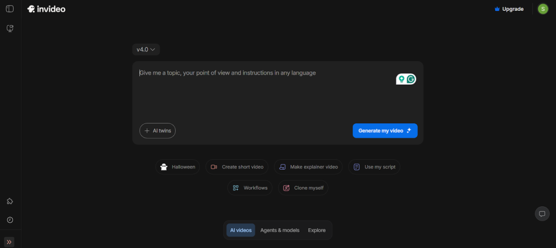
Task: Click the lightbulb suggestion icon
Action: tap(401, 79)
